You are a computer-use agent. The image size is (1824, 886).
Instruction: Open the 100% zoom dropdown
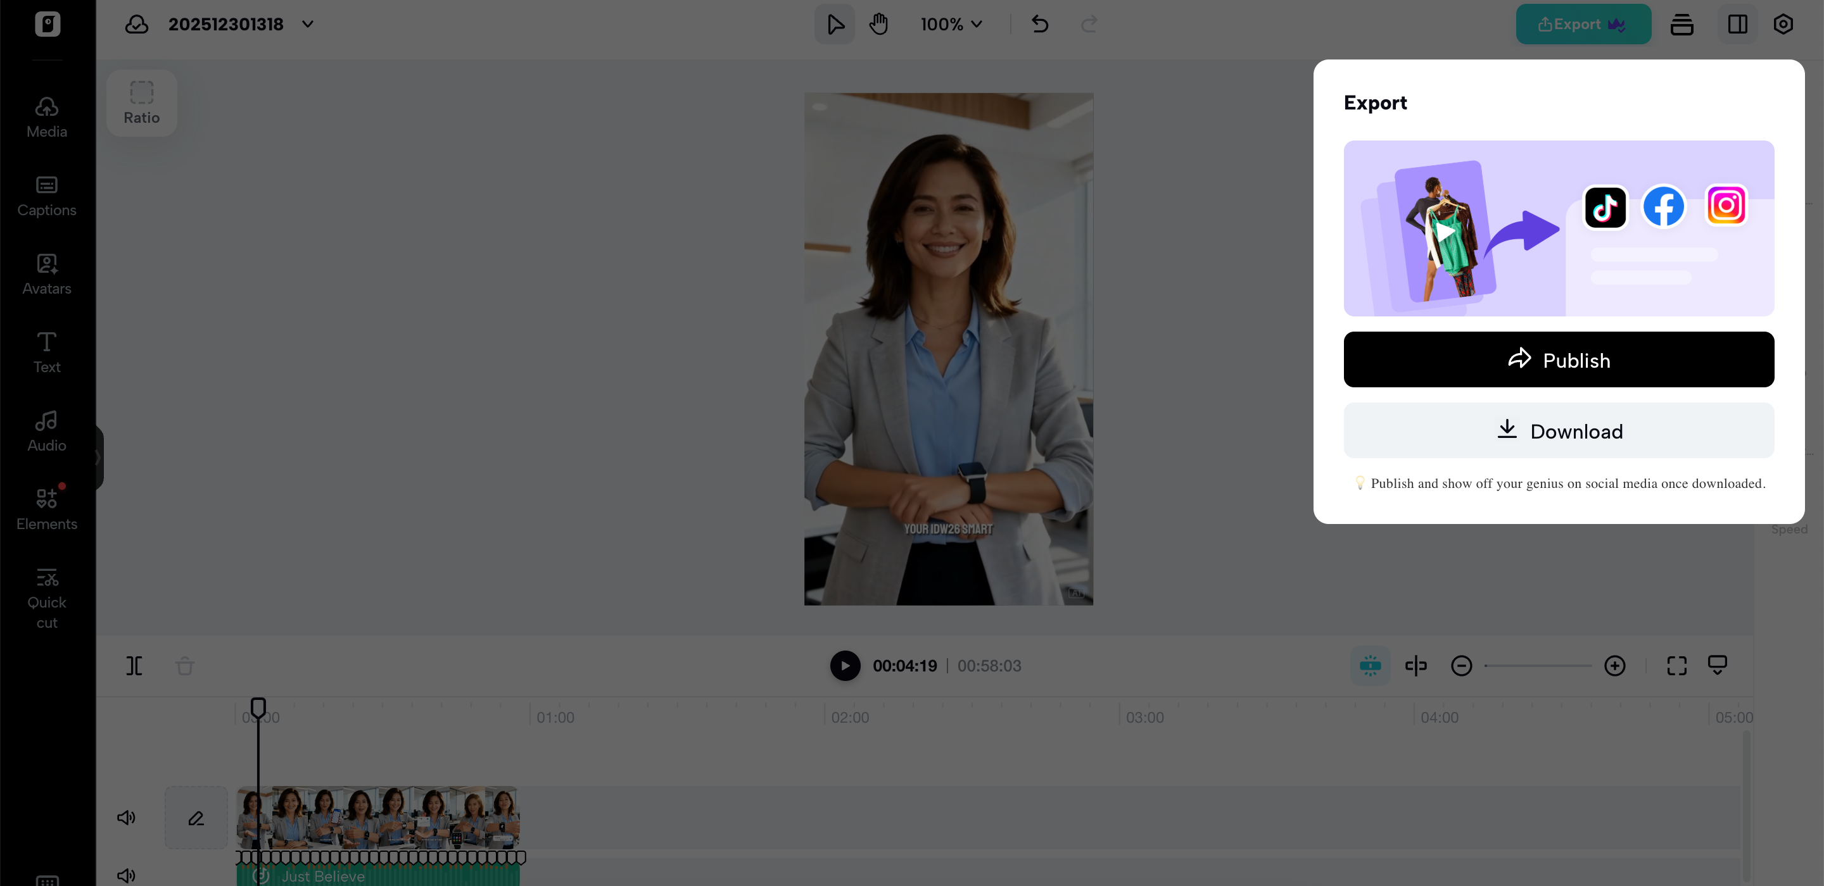tap(951, 24)
